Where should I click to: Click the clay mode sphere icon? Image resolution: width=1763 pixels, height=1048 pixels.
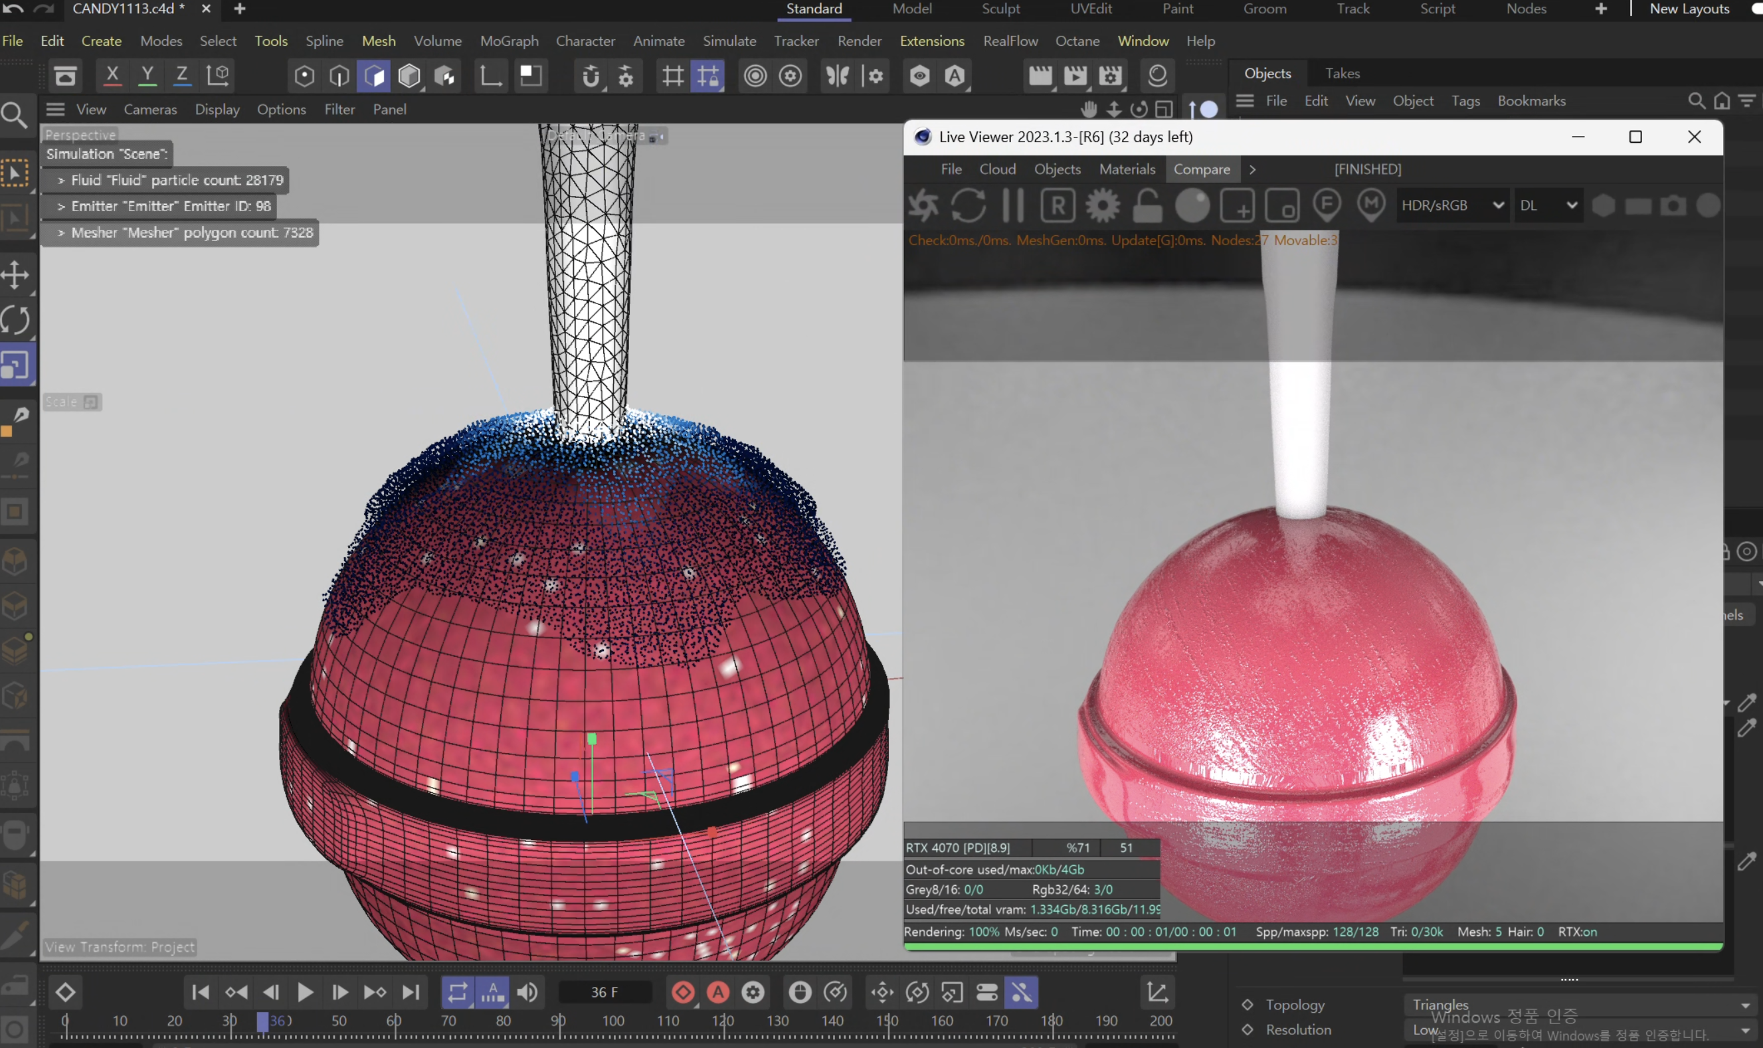(1192, 205)
